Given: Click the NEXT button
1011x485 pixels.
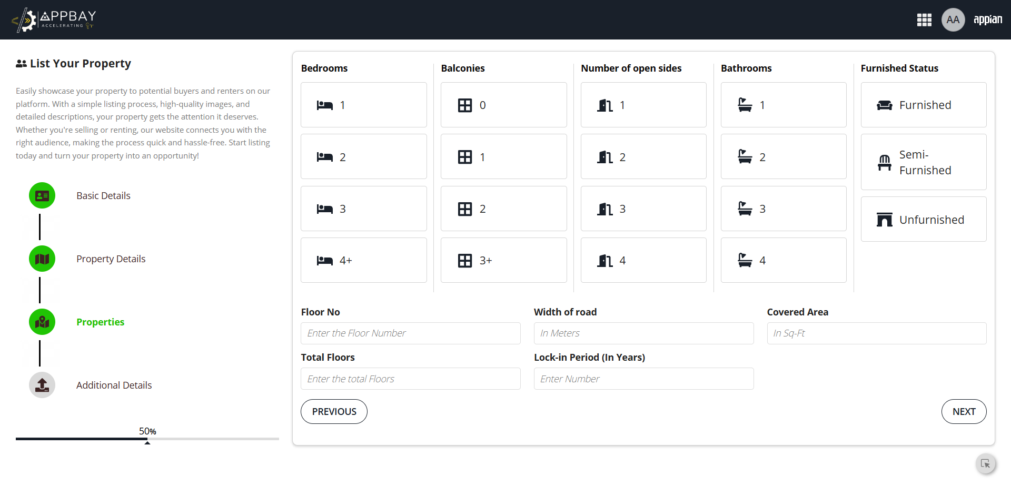Looking at the screenshot, I should [964, 412].
